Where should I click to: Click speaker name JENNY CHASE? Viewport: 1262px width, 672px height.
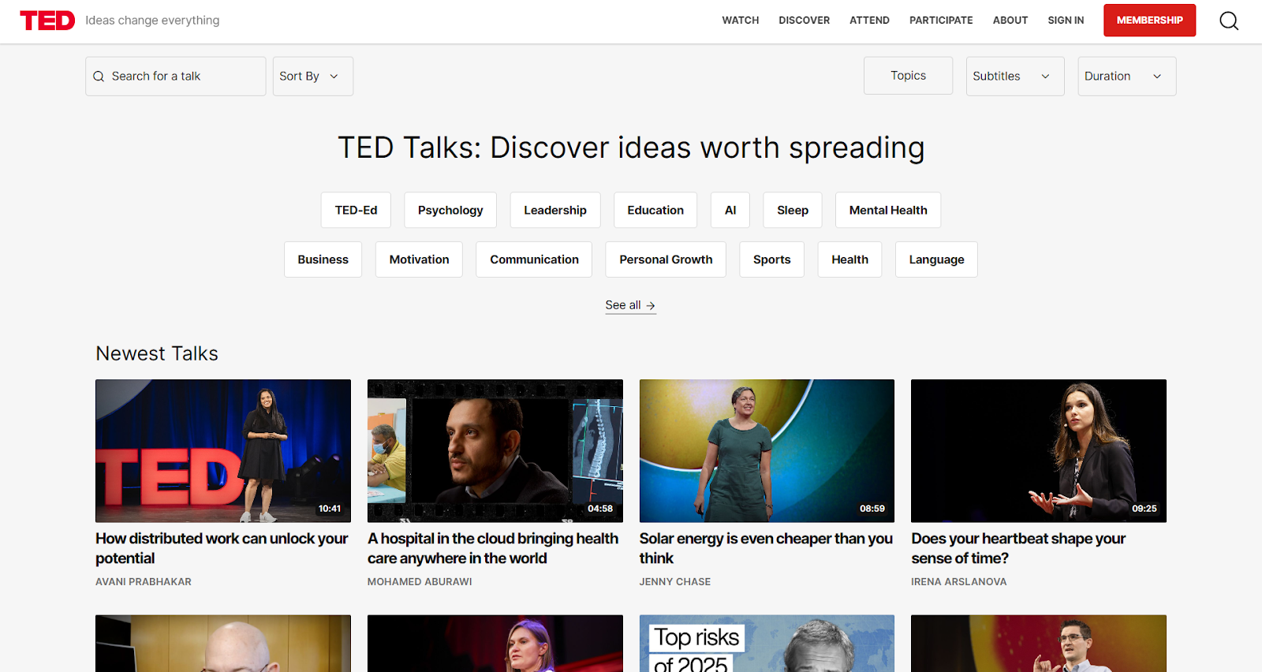pos(675,582)
